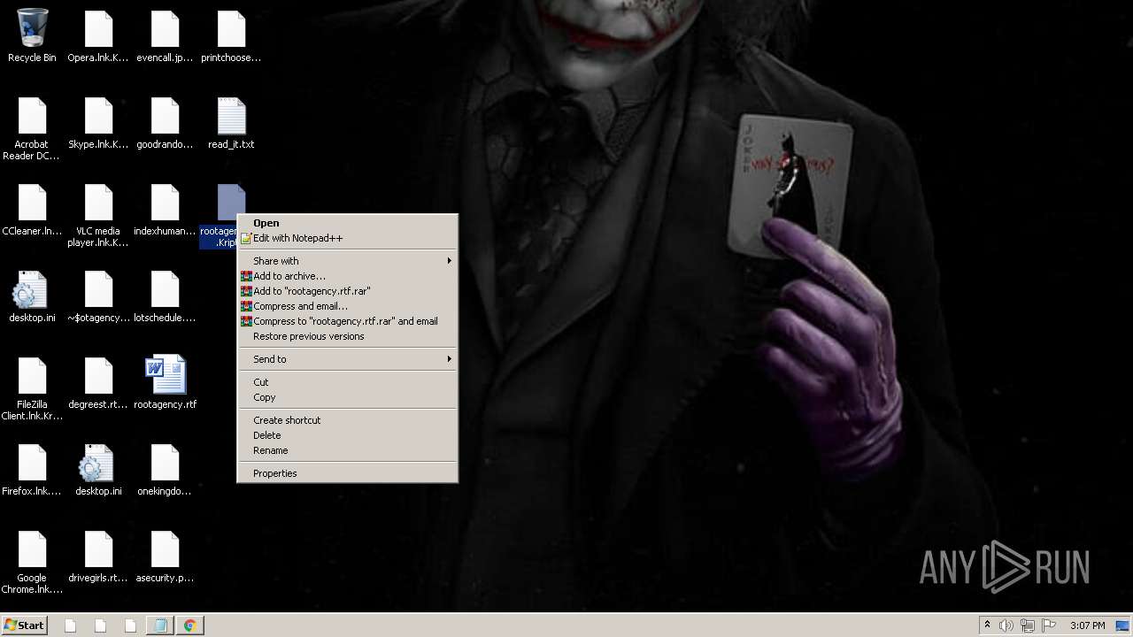Select the CCleaner.ln... desktop file
Image resolution: width=1133 pixels, height=637 pixels.
tap(32, 211)
